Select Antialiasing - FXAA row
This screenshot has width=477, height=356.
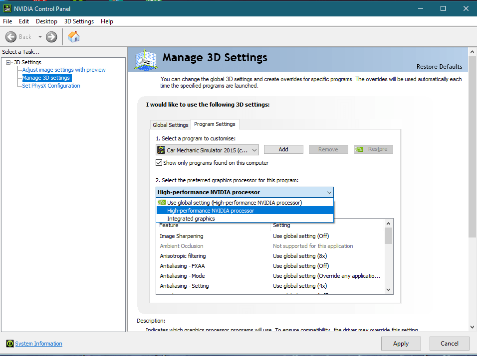point(270,266)
